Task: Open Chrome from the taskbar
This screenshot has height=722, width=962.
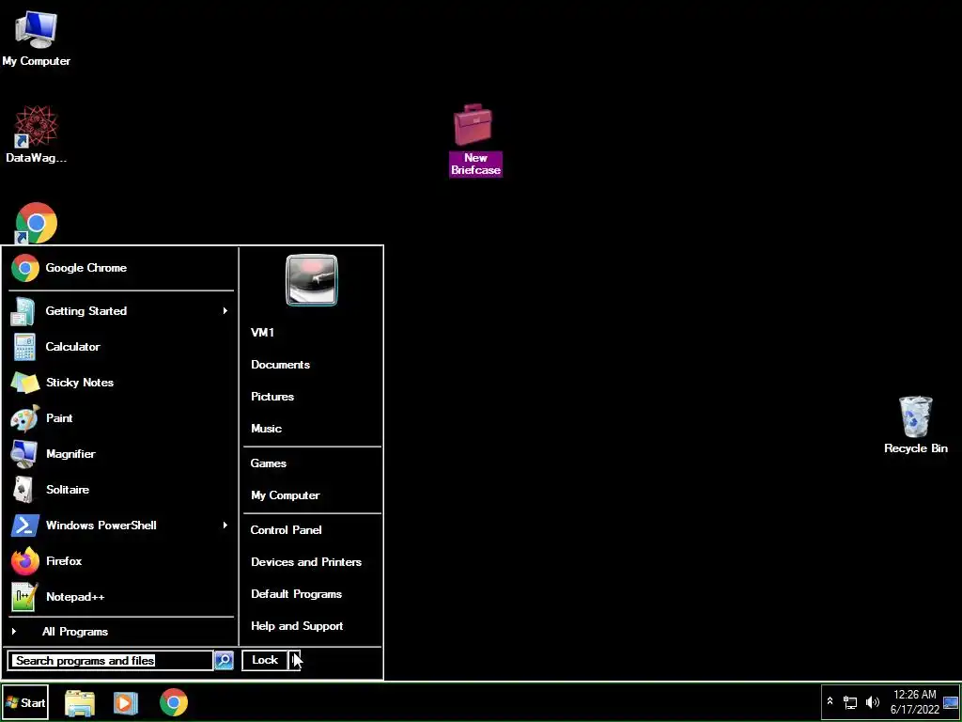Action: [x=174, y=703]
